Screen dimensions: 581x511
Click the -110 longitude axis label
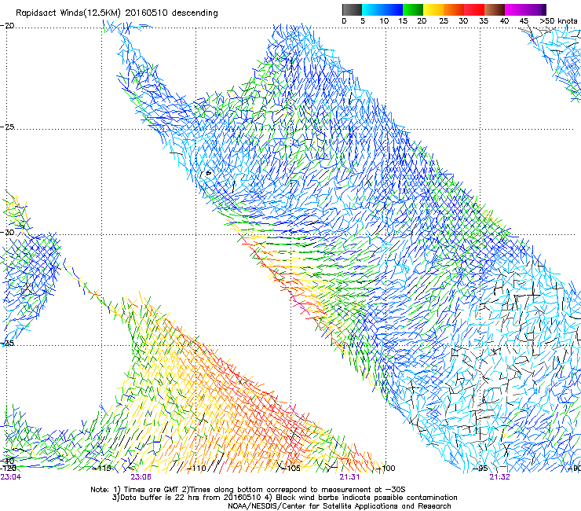click(196, 468)
